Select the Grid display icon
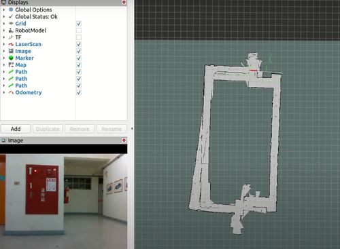This screenshot has height=249, width=340. coord(11,24)
